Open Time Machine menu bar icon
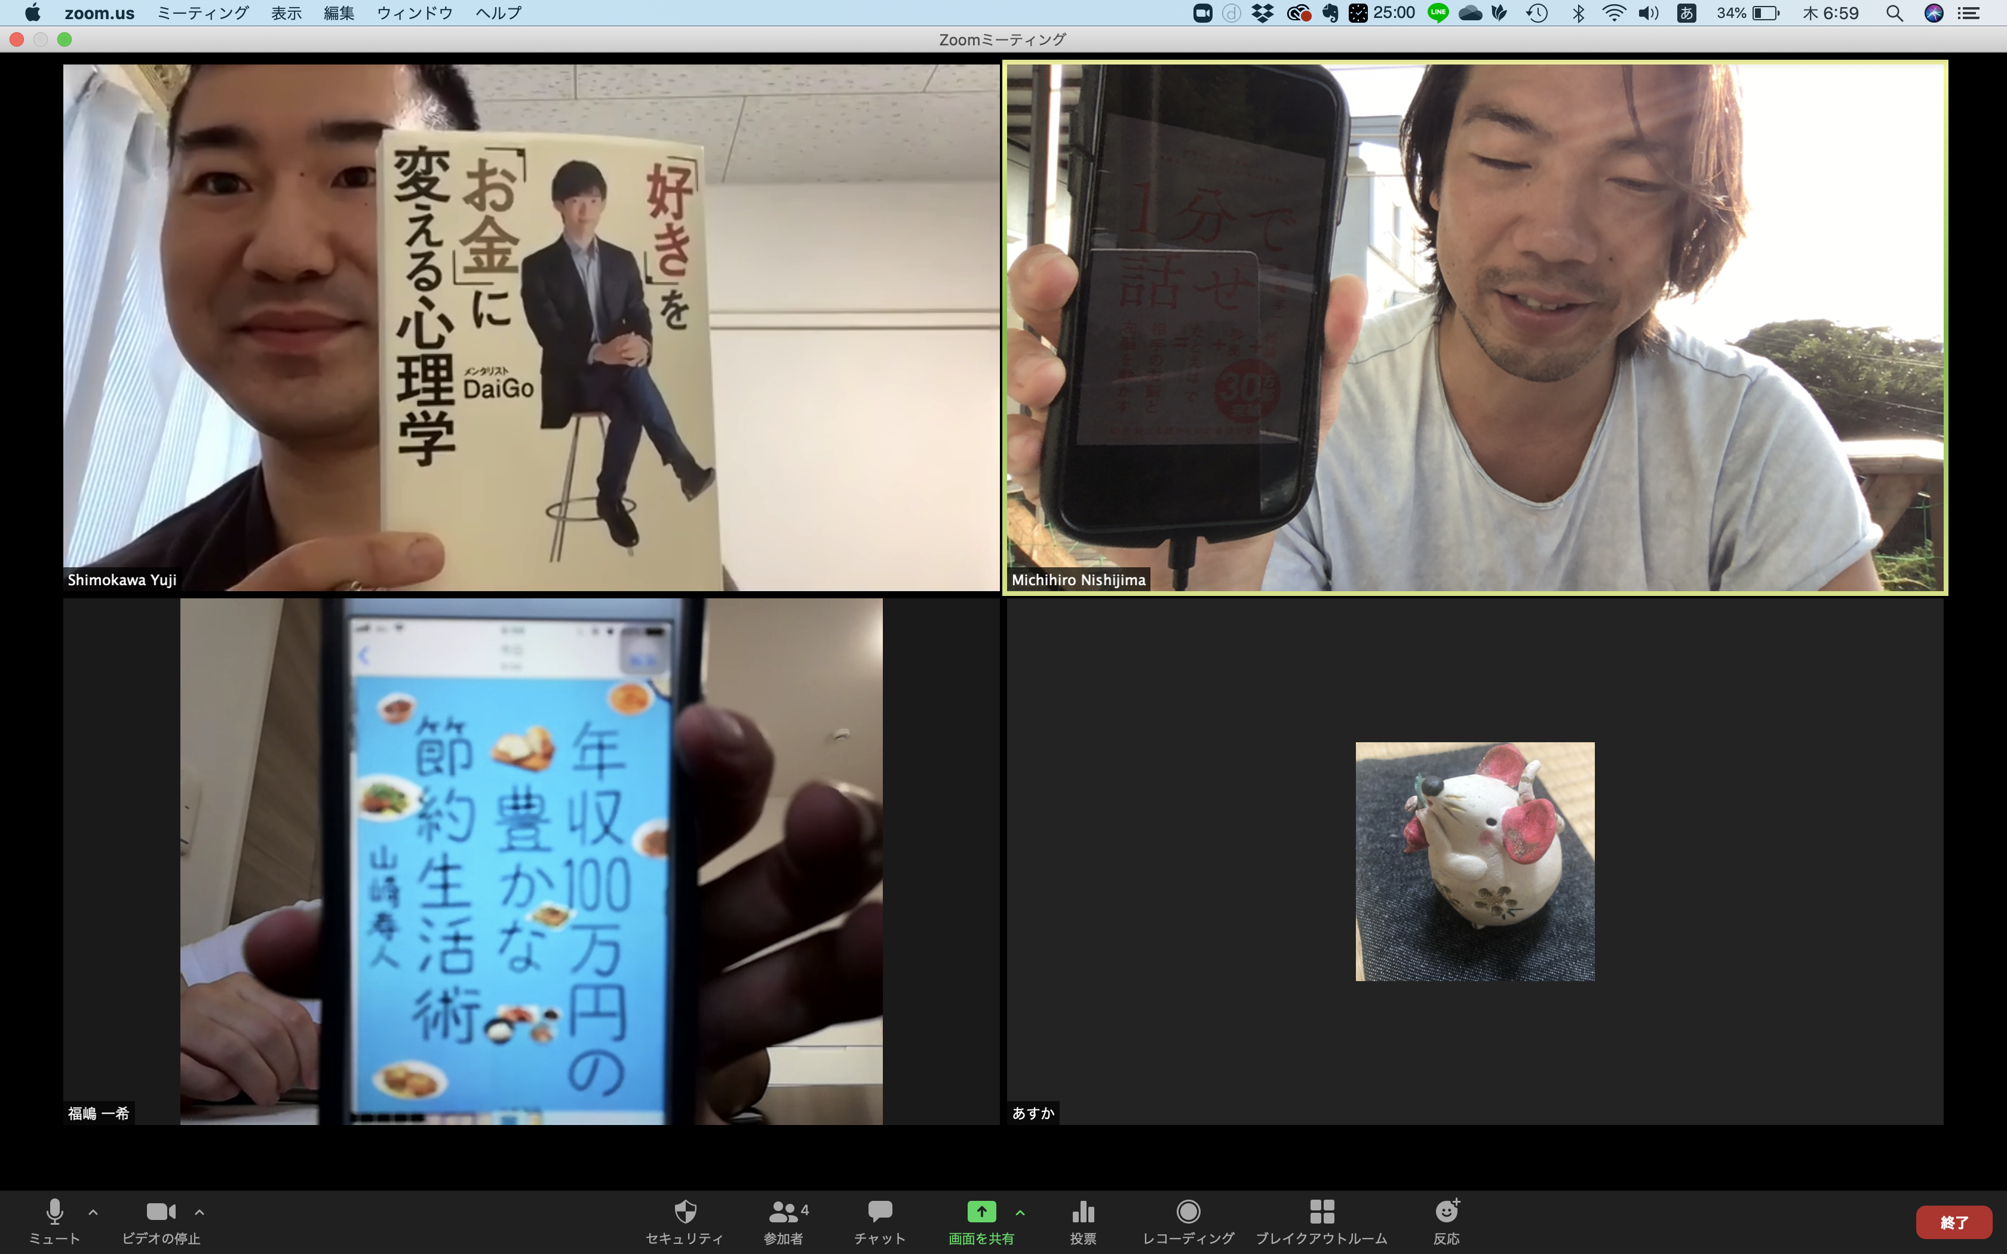The image size is (2007, 1254). pos(1537,13)
